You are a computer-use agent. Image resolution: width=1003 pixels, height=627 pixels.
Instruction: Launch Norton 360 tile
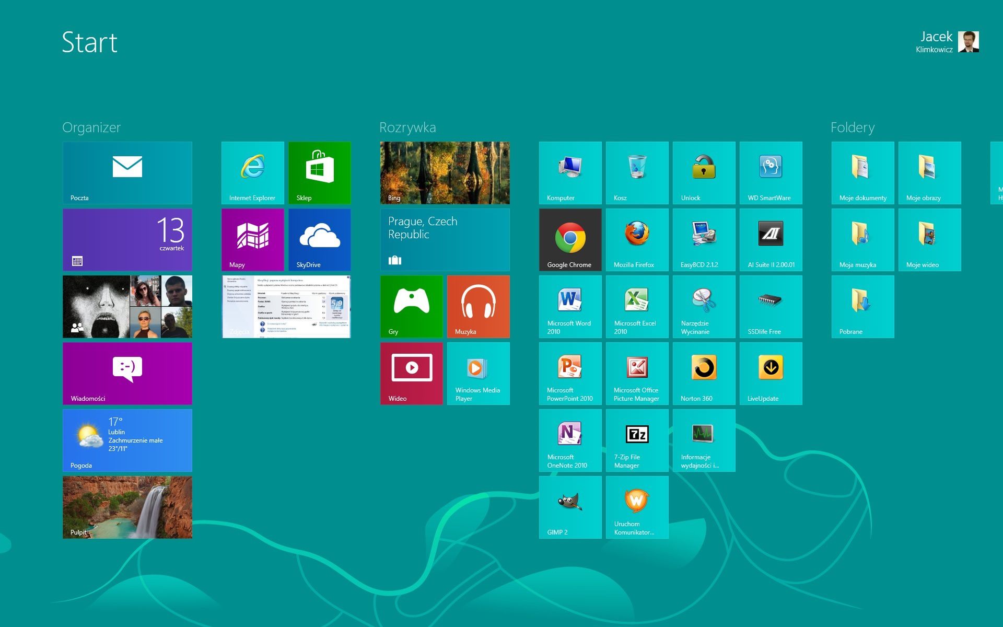coord(704,374)
